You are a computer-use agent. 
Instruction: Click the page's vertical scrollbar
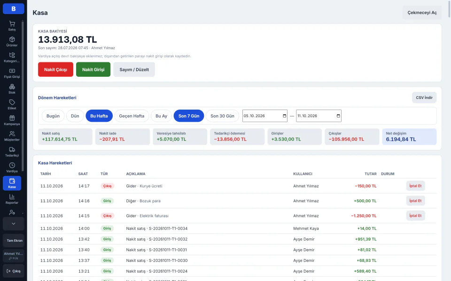click(x=449, y=8)
